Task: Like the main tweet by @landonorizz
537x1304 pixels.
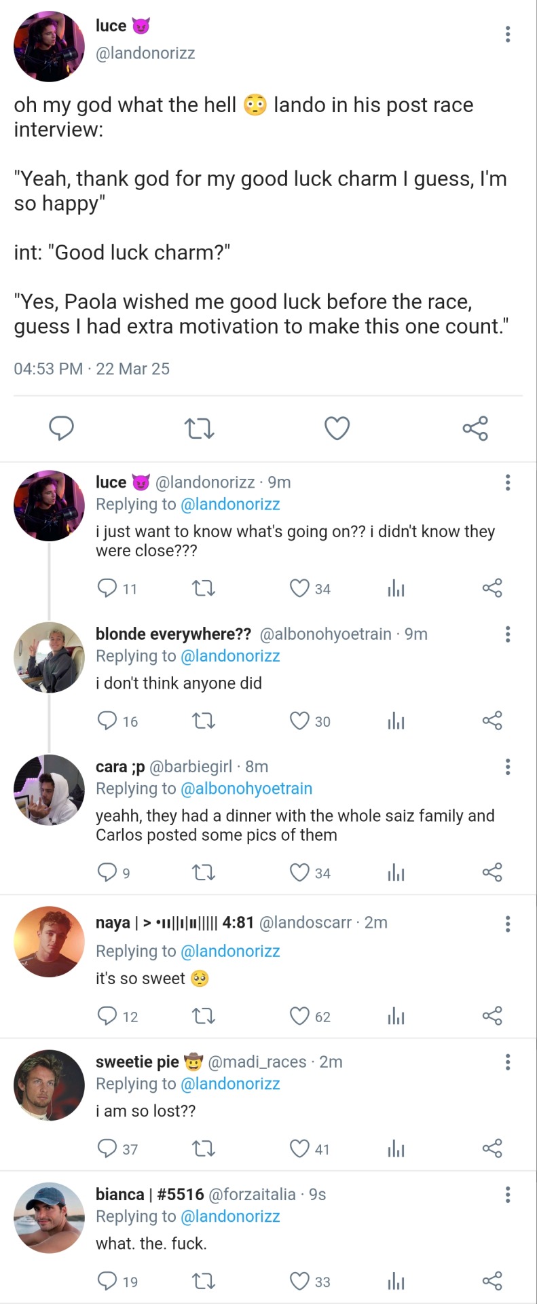Action: pos(337,429)
